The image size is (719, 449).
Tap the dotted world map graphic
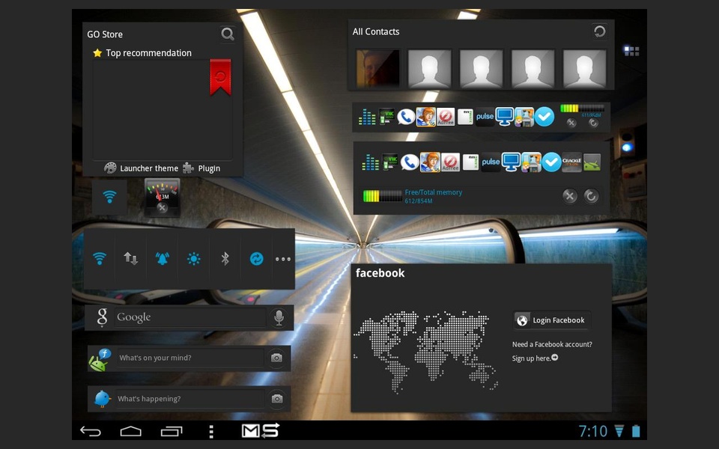(425, 352)
